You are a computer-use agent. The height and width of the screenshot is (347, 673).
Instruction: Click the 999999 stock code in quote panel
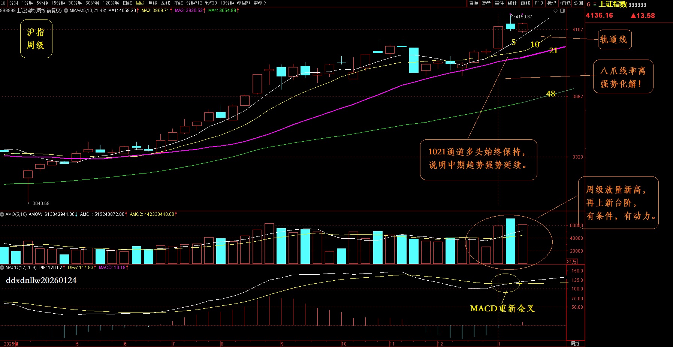(637, 5)
